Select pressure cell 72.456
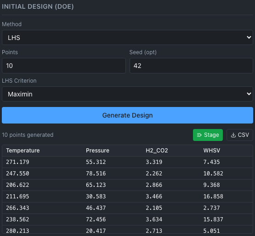 96,219
